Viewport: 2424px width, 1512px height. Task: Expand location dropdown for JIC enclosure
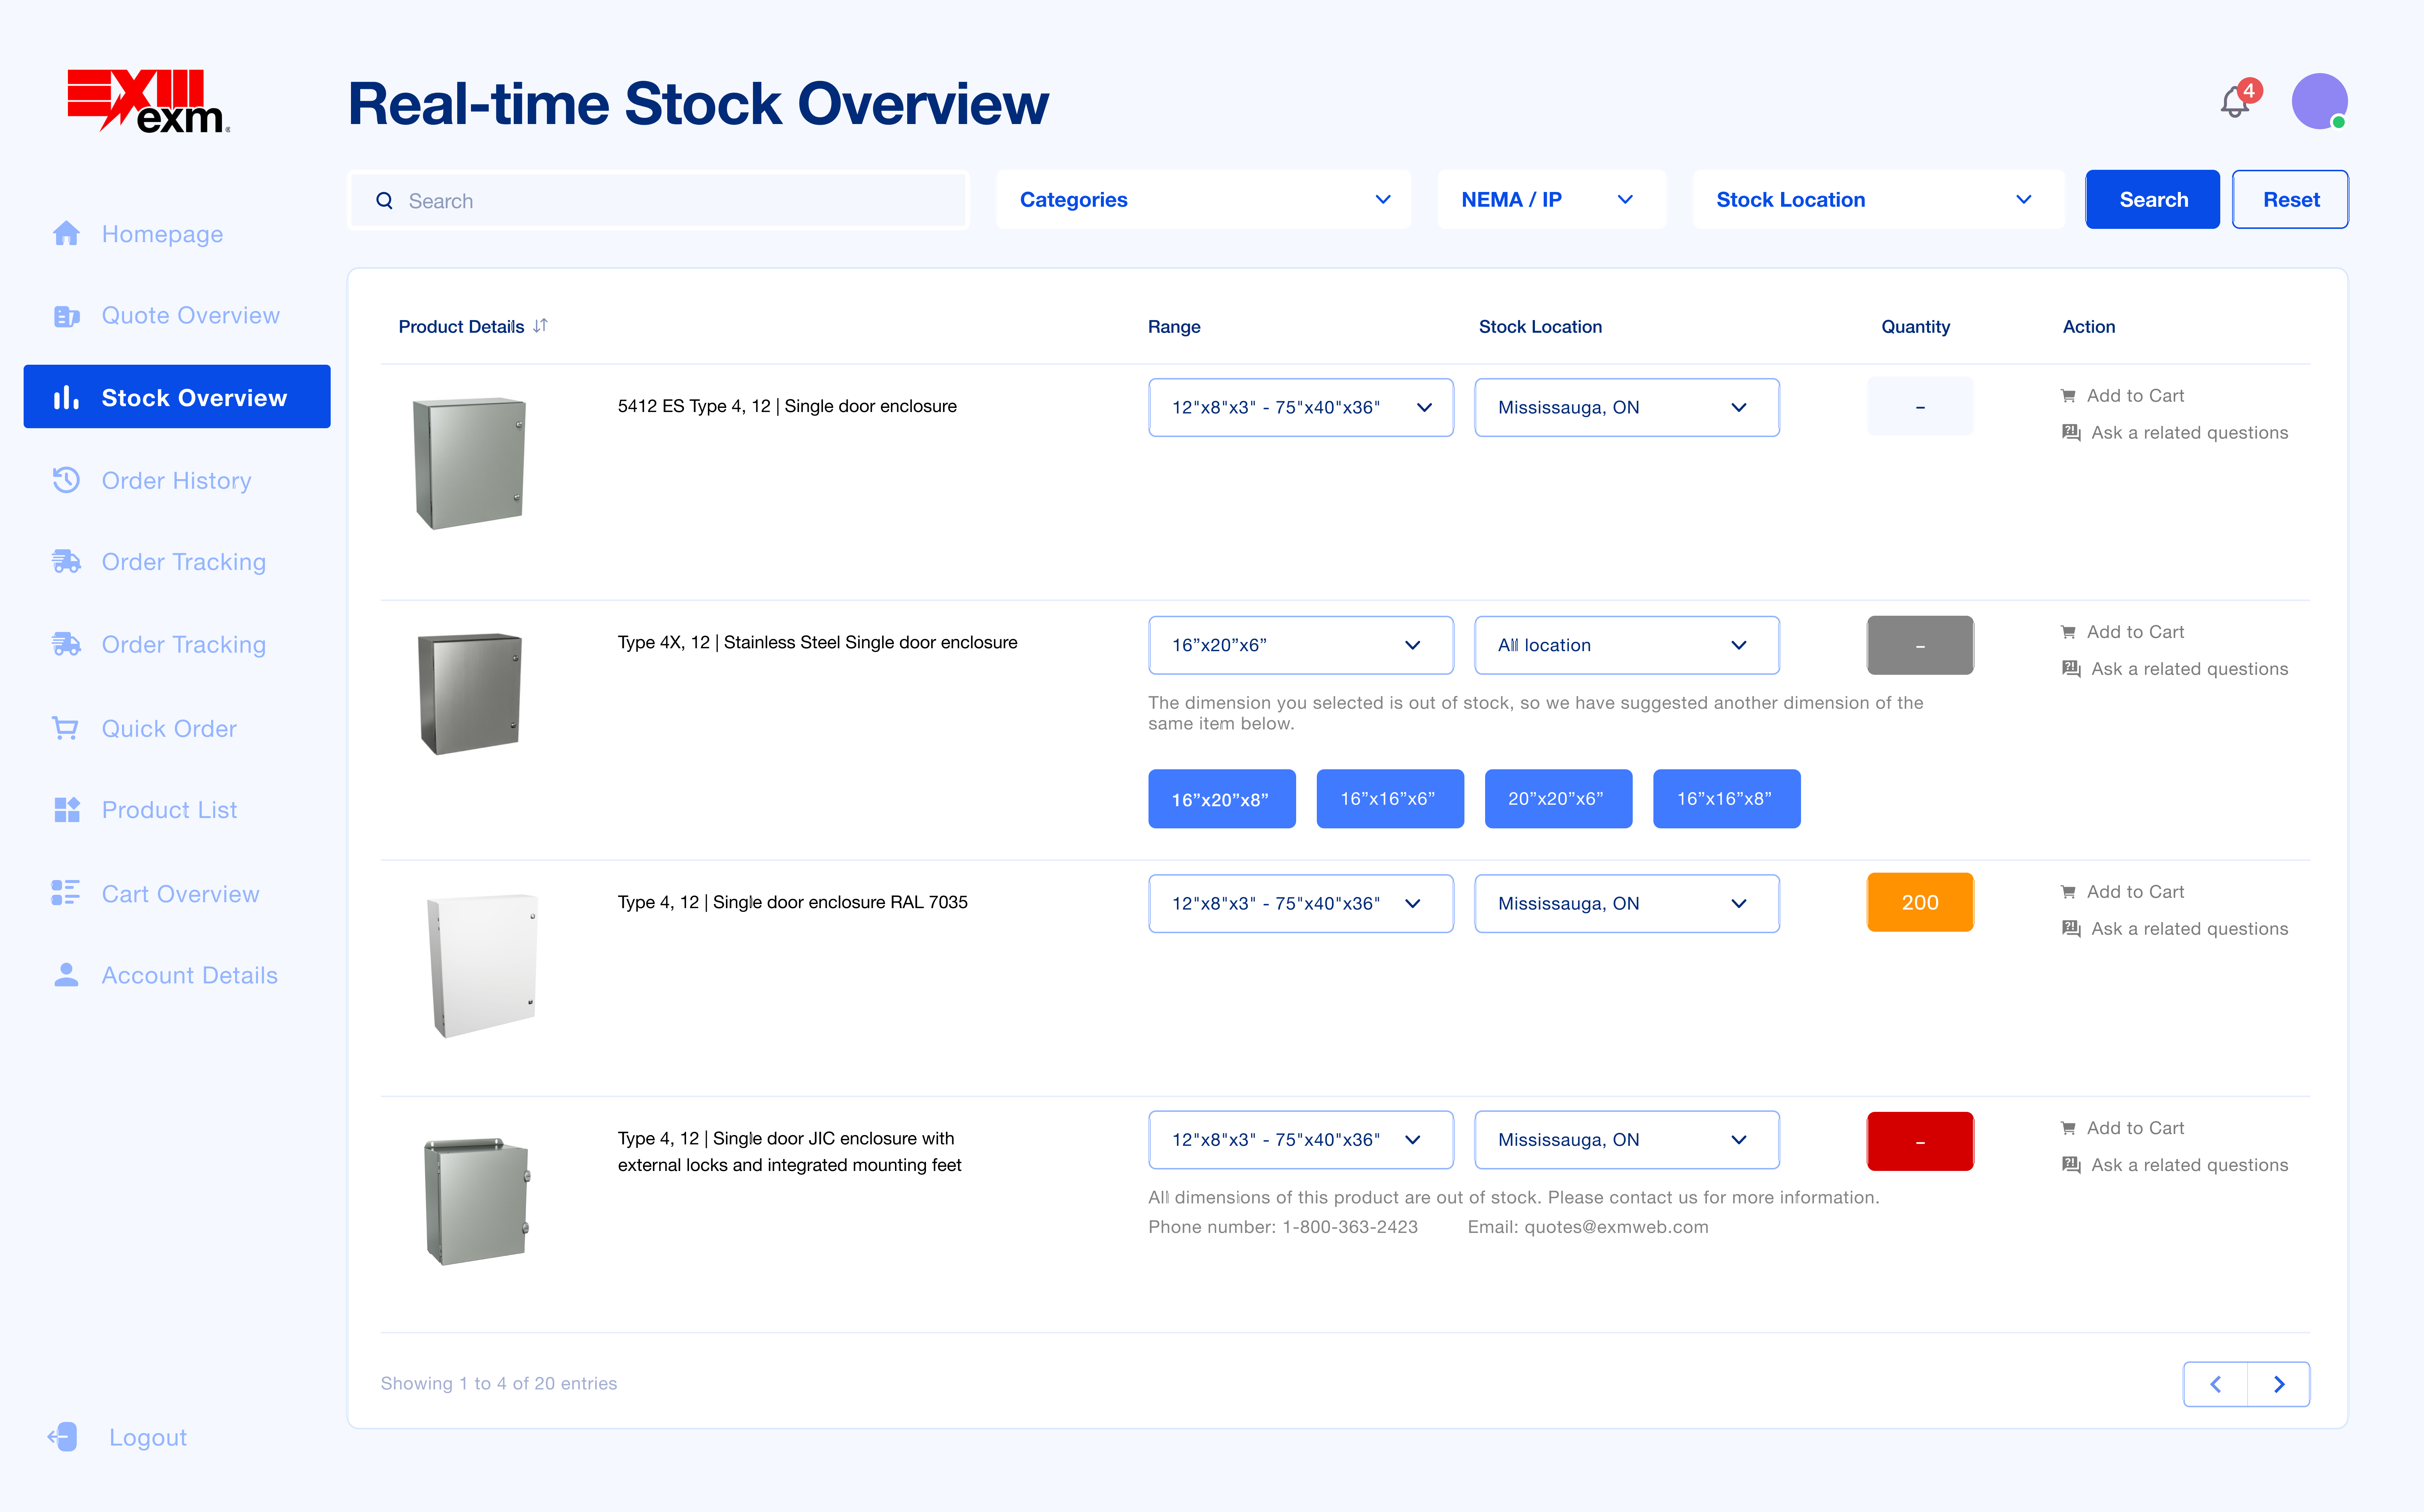pyautogui.click(x=1626, y=1139)
